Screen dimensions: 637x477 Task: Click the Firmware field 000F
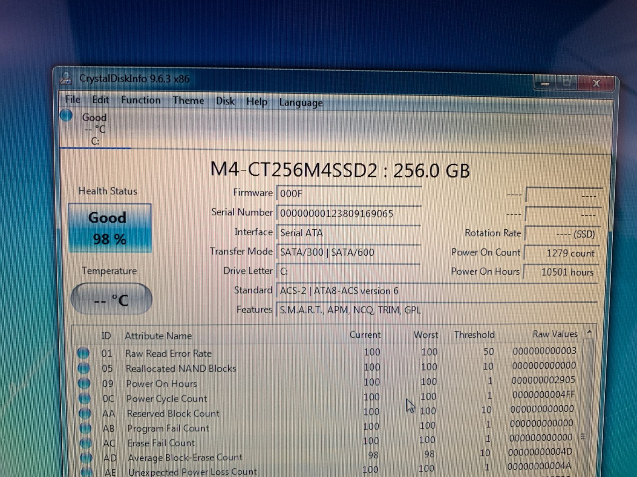(x=349, y=194)
